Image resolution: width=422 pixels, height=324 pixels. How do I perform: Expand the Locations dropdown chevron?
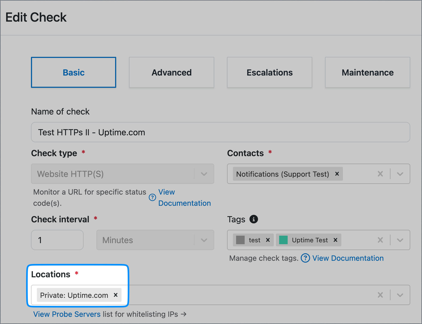(400, 295)
